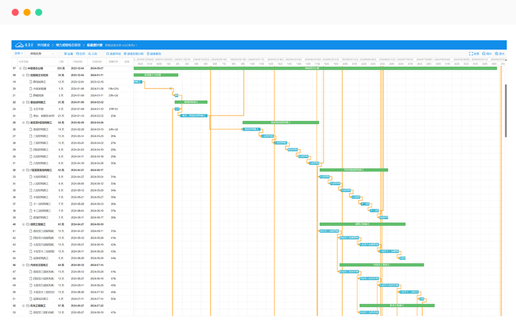Open the 日历 calendar tool
The width and height of the screenshot is (516, 326).
[x=80, y=53]
